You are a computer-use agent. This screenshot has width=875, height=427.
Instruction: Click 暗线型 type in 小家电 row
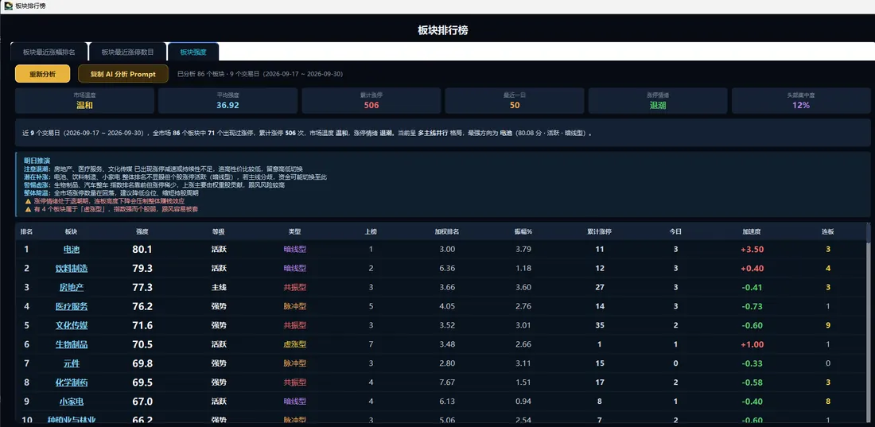(x=294, y=402)
